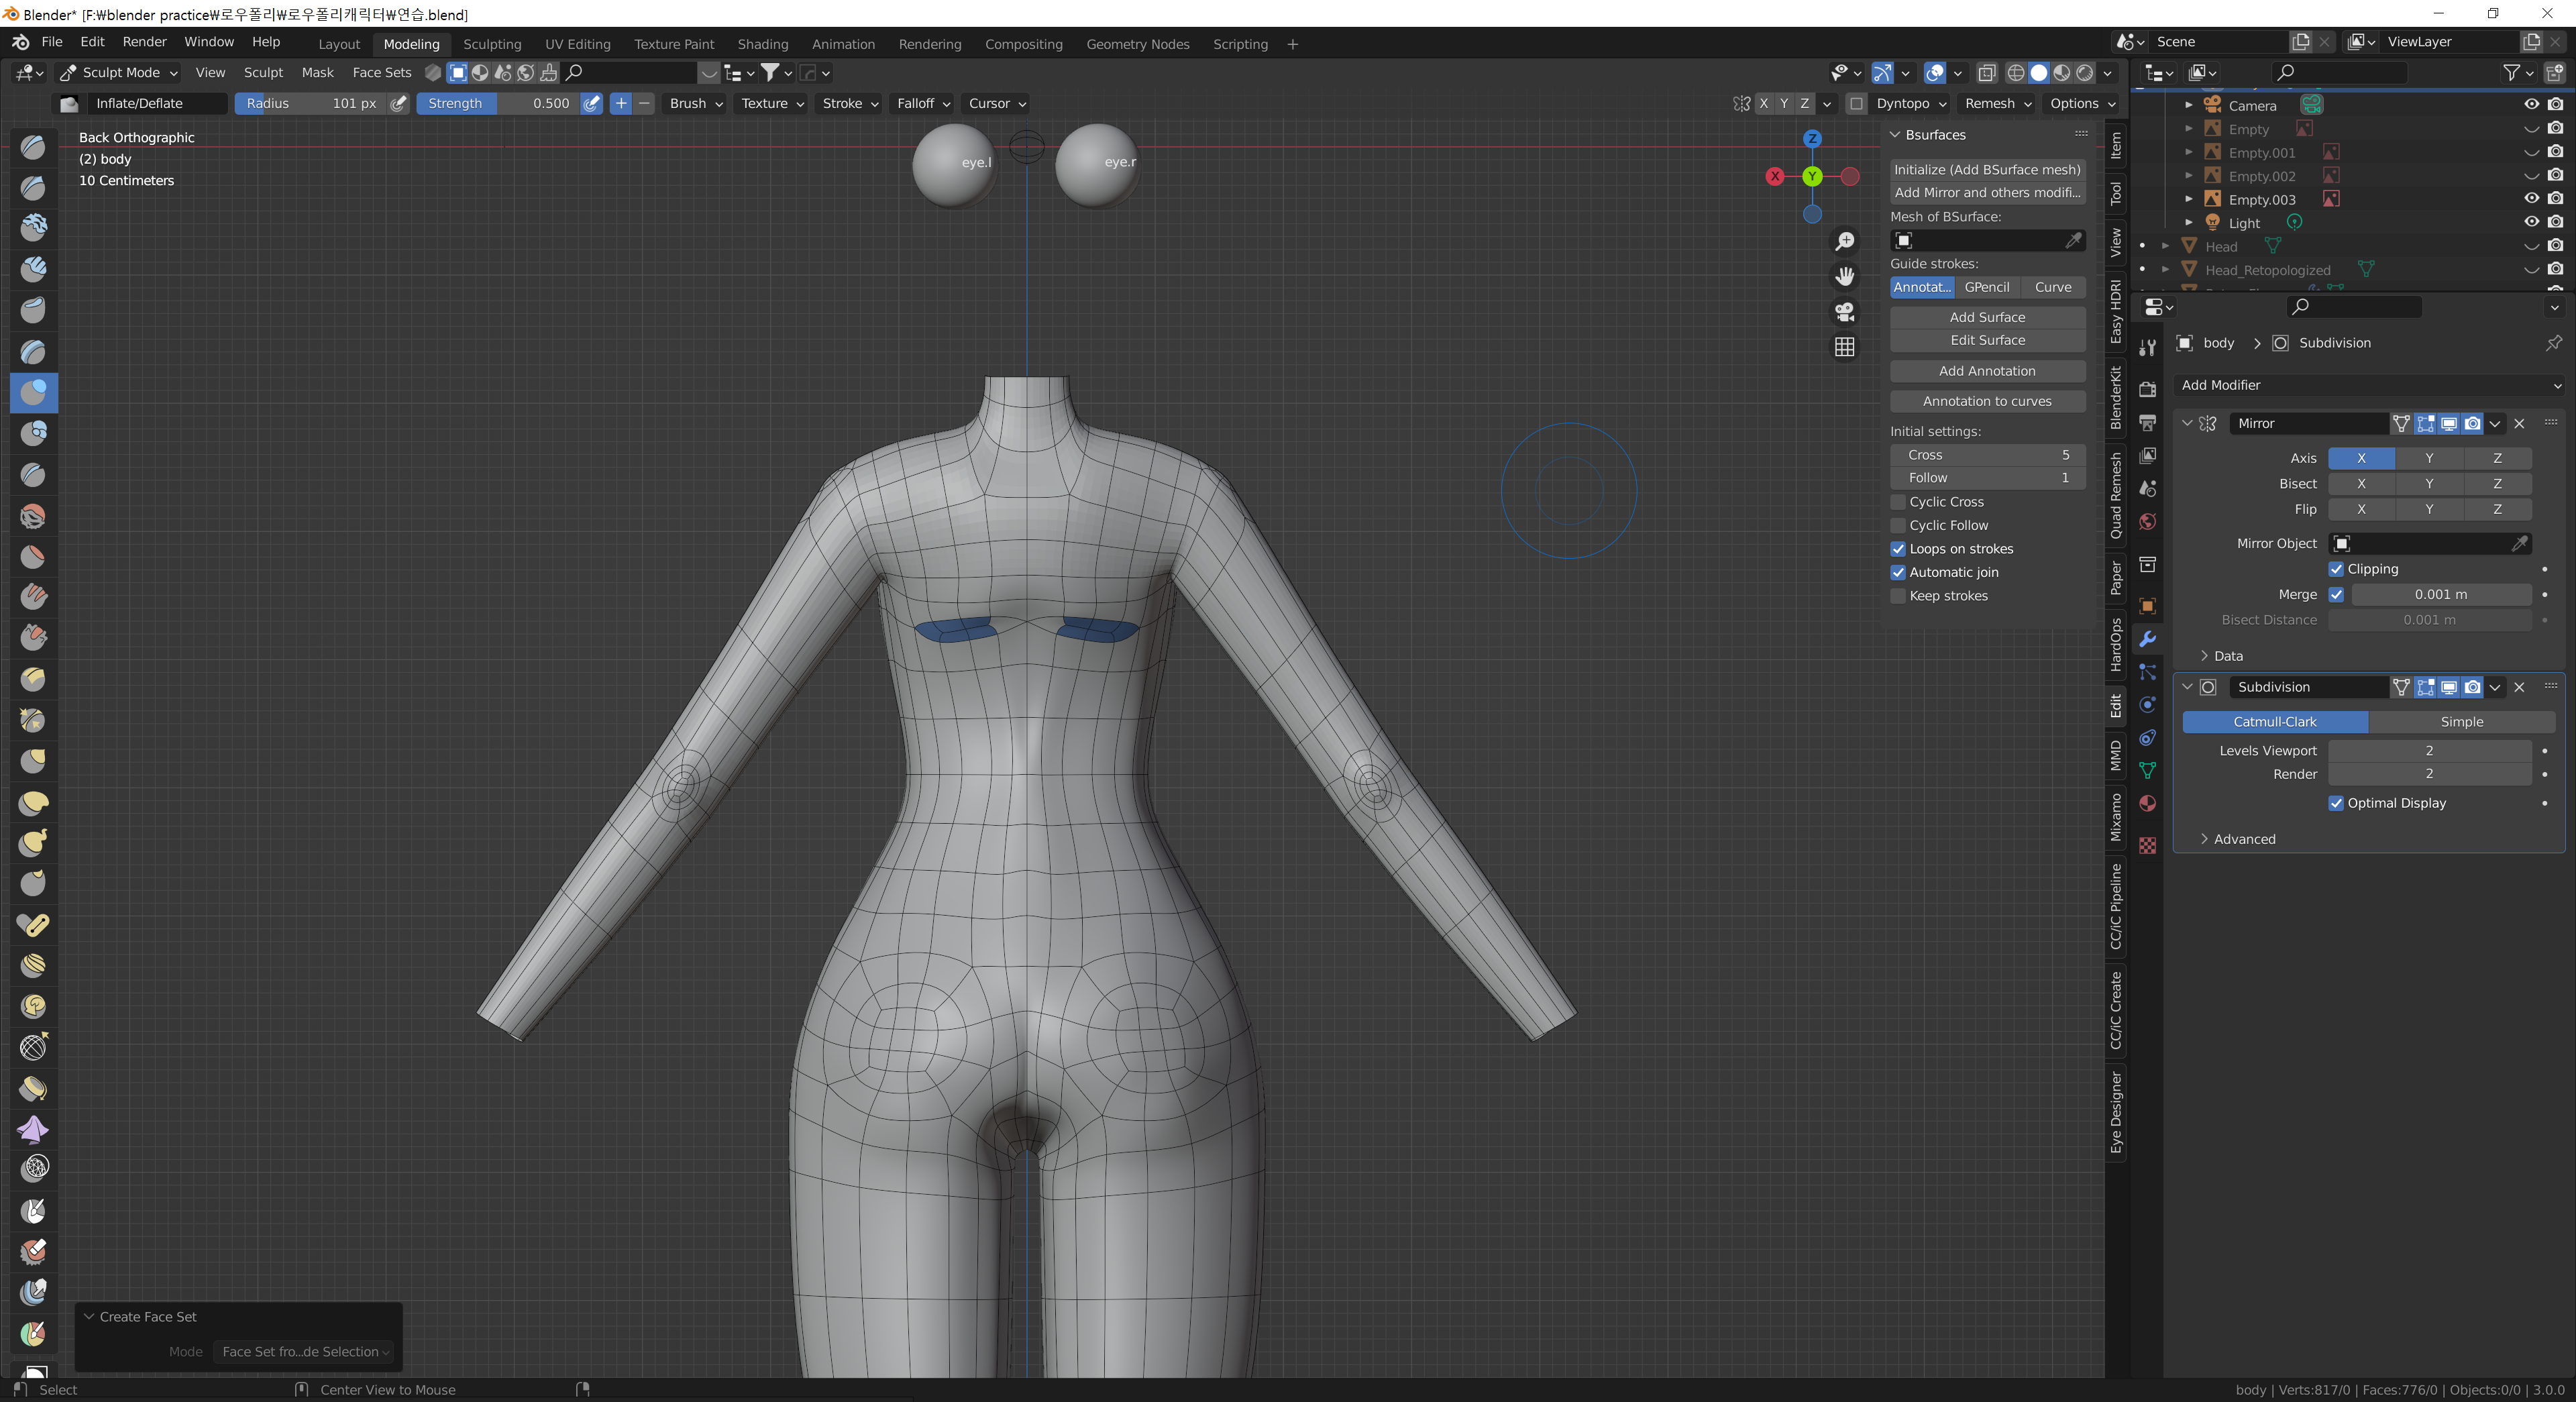Switch to the Sculpting workspace tab

pyautogui.click(x=491, y=44)
